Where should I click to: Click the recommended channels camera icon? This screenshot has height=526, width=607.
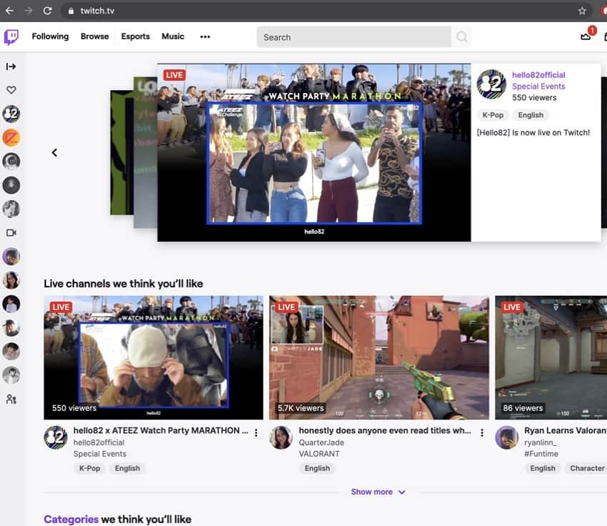pos(11,233)
